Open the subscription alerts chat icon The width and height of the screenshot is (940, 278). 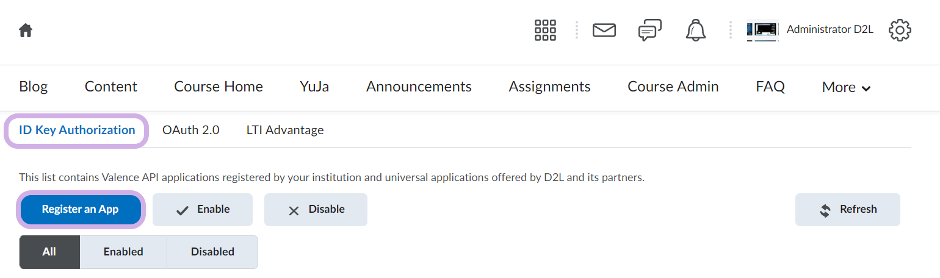(649, 30)
